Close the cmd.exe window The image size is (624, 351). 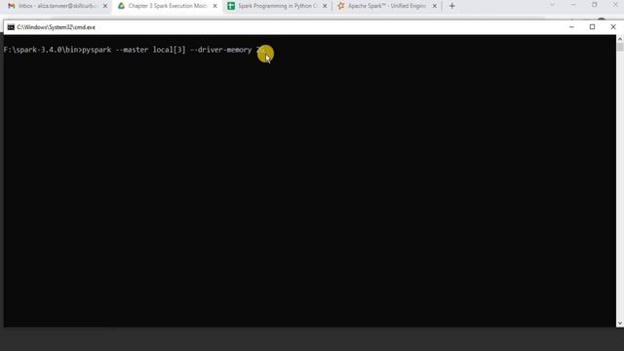pyautogui.click(x=613, y=27)
